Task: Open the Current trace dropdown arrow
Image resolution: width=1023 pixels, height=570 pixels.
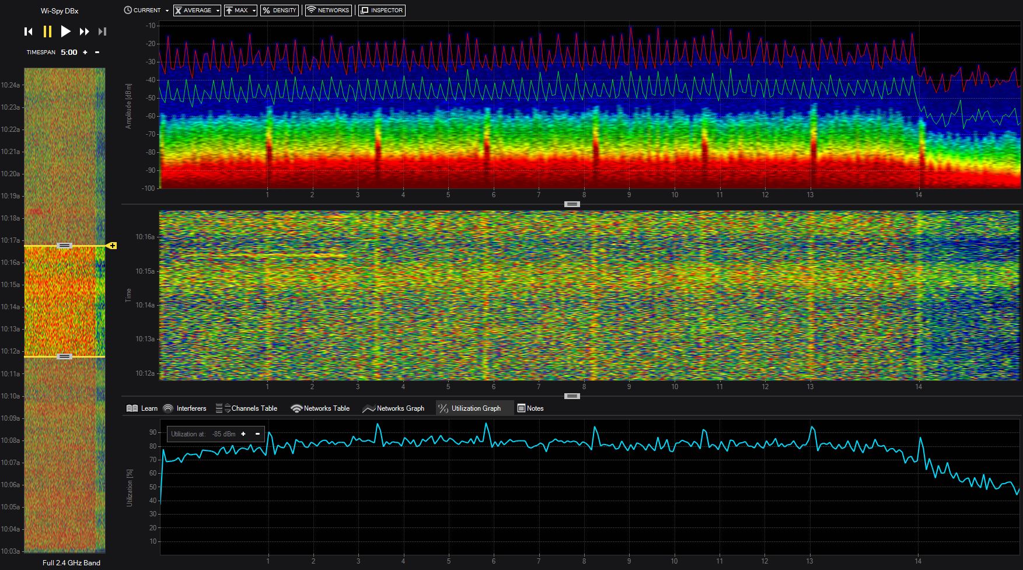Action: [x=167, y=11]
